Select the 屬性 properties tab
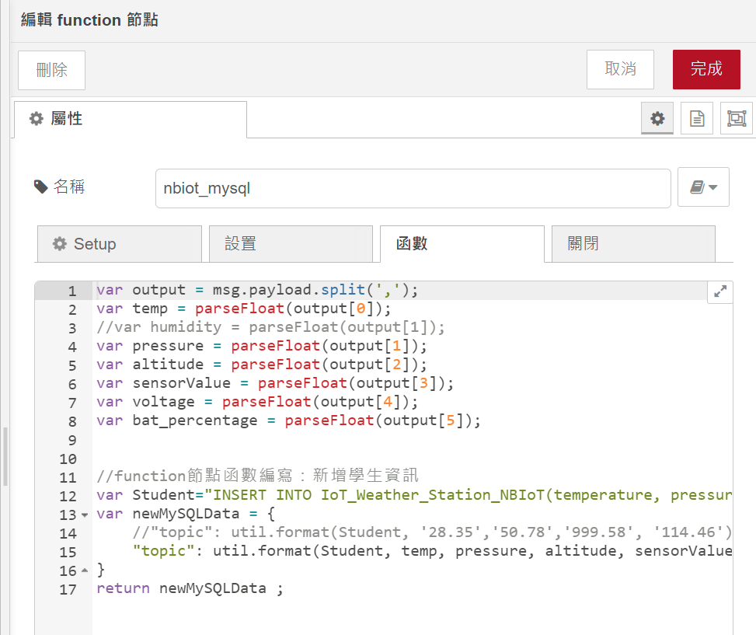The width and height of the screenshot is (756, 635). tap(131, 119)
